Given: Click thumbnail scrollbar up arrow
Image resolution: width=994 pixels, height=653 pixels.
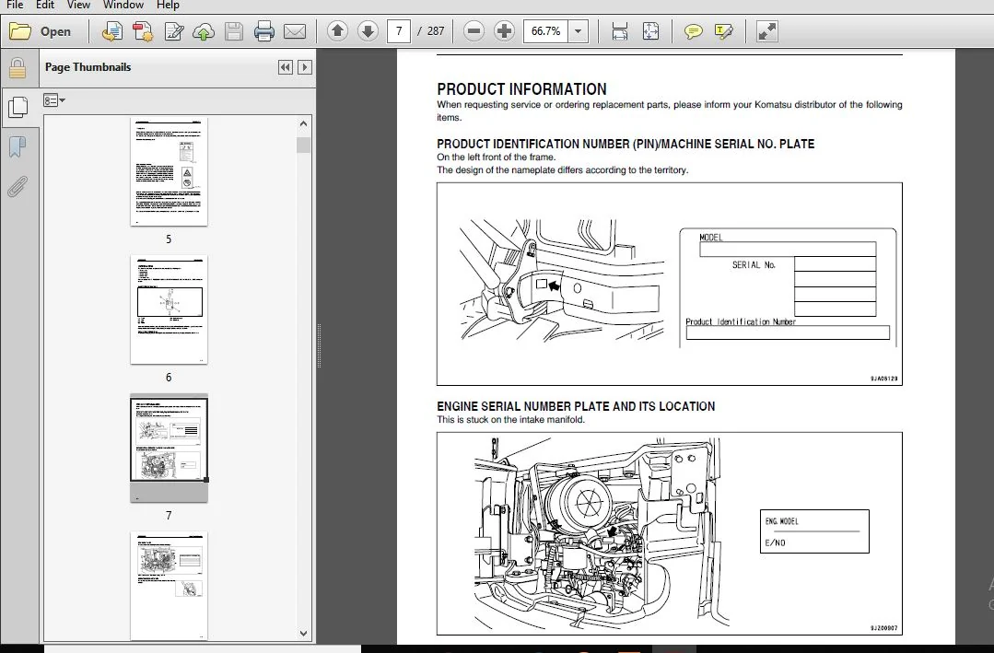Looking at the screenshot, I should pos(303,123).
